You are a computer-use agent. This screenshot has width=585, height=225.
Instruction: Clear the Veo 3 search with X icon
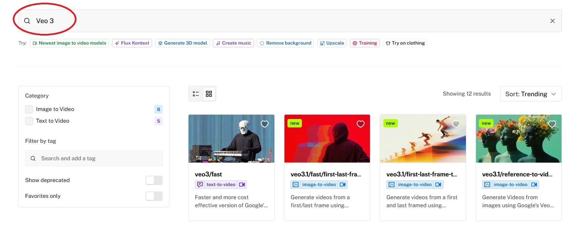coord(552,21)
